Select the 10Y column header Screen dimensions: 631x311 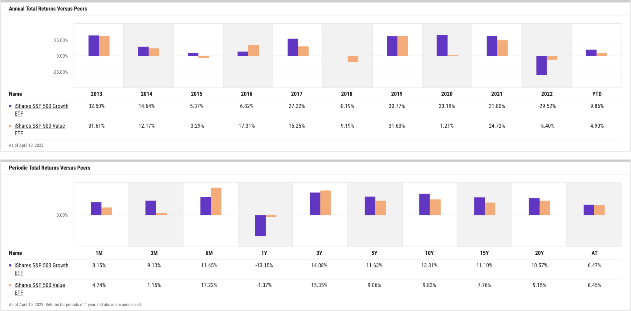coord(429,253)
